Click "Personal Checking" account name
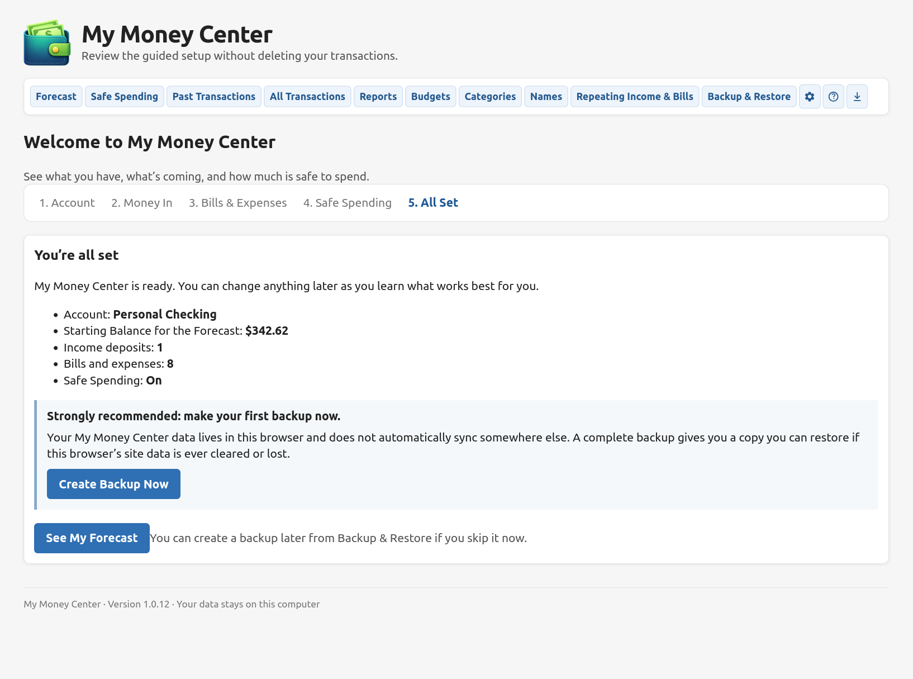 [165, 315]
